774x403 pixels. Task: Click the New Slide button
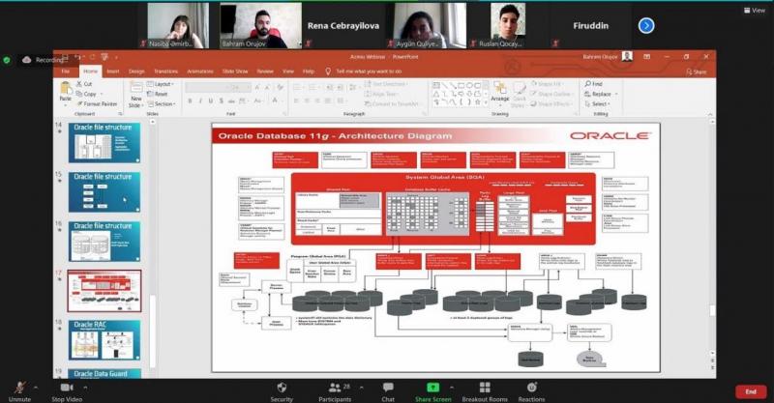[135, 95]
